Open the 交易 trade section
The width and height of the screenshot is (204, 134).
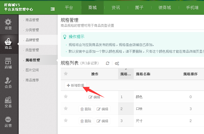click(x=8, y=103)
